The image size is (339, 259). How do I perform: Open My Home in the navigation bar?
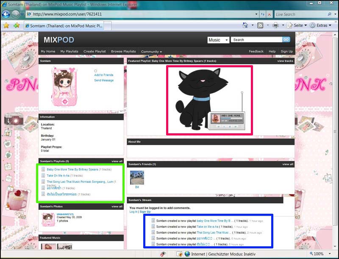tap(48, 51)
